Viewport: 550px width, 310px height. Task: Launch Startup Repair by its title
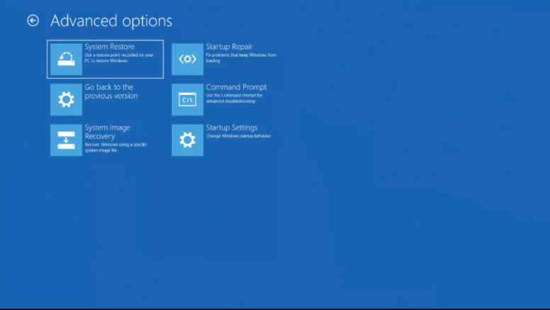(229, 47)
